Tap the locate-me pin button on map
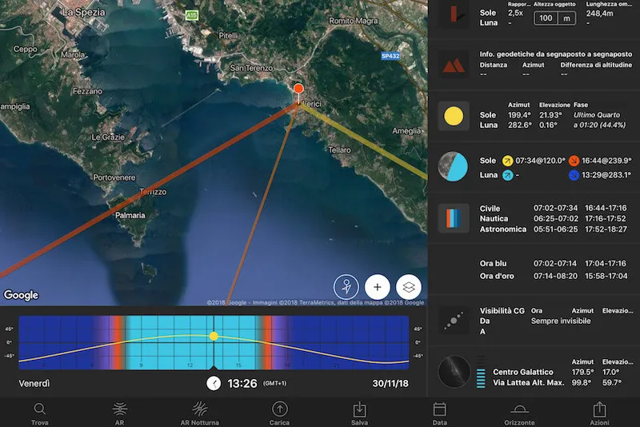This screenshot has height=427, width=640. click(346, 287)
